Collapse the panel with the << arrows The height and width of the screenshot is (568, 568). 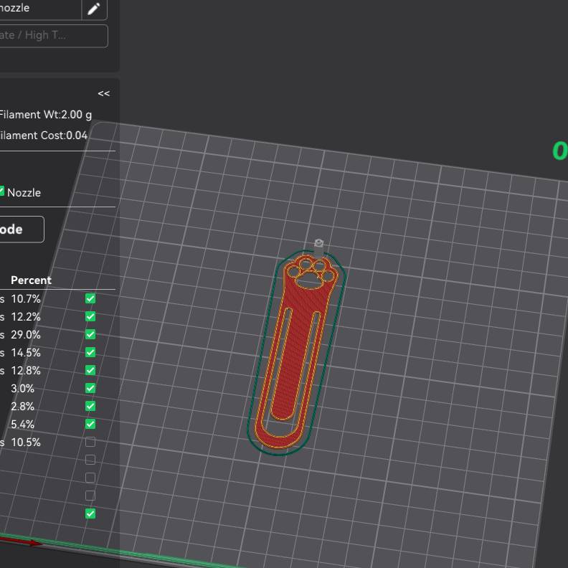pyautogui.click(x=103, y=93)
